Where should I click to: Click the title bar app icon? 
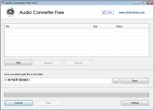pos(3,3)
